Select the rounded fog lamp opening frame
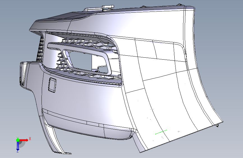Screen dimensions: 243x158 click(x=87, y=61)
